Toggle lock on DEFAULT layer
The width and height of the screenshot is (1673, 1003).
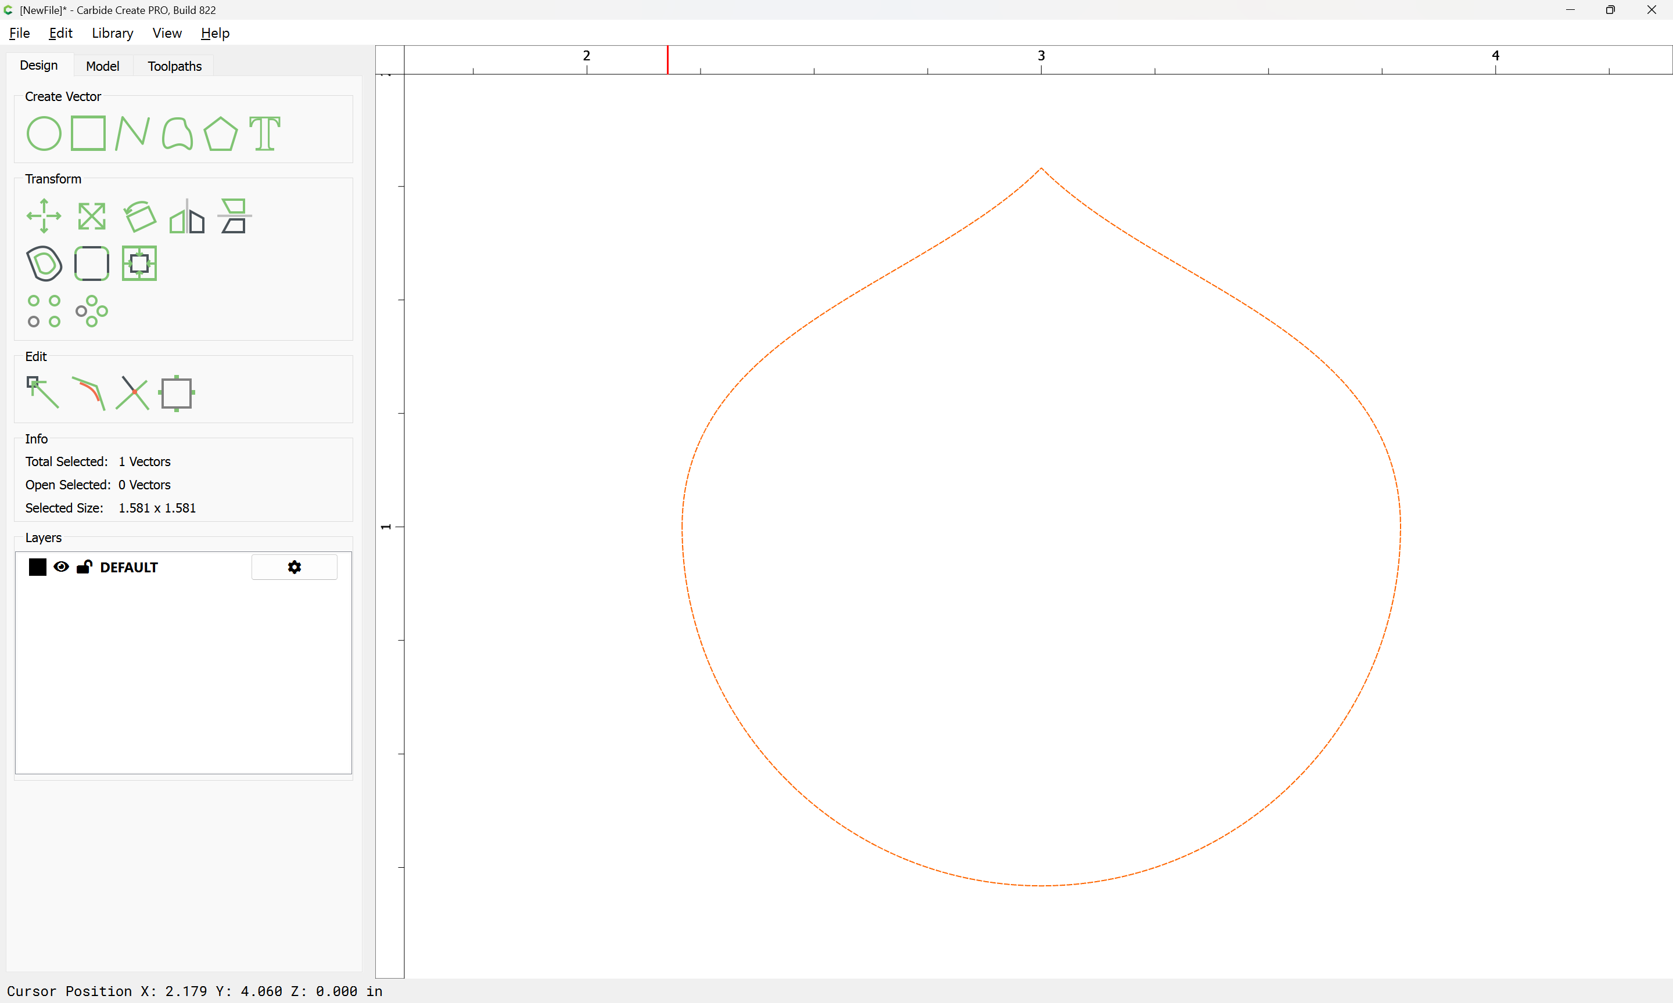tap(84, 567)
